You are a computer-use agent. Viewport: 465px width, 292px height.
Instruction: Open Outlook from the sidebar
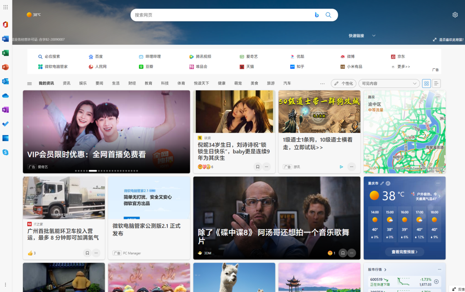(5, 81)
